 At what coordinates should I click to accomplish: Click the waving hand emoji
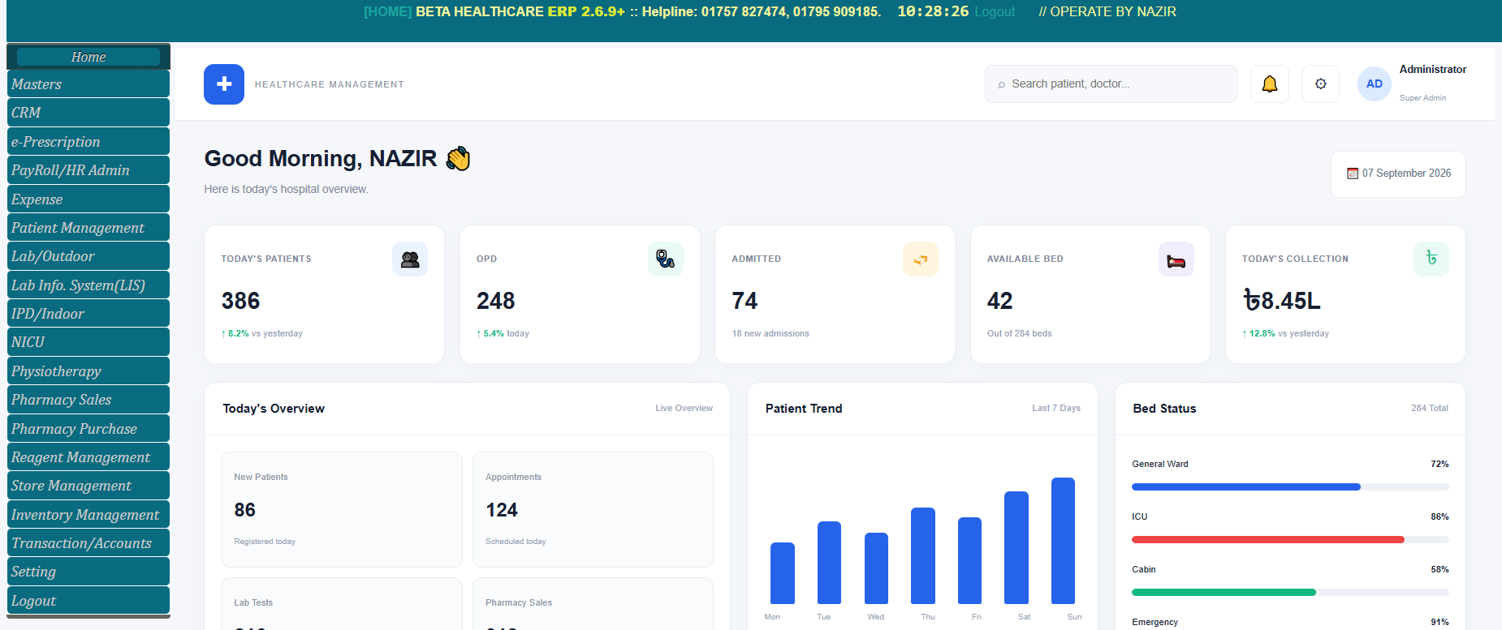coord(458,158)
